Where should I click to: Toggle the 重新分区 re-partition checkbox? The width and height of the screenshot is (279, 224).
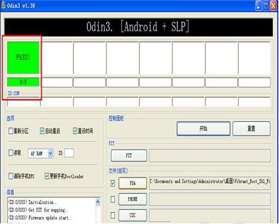[11, 131]
